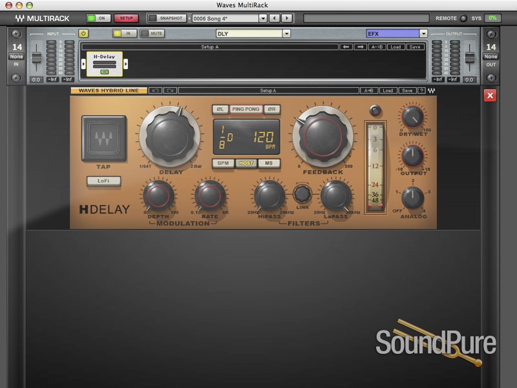Image resolution: width=517 pixels, height=388 pixels.
Task: Click the SNAPSHOT button in the top bar
Action: click(x=169, y=18)
